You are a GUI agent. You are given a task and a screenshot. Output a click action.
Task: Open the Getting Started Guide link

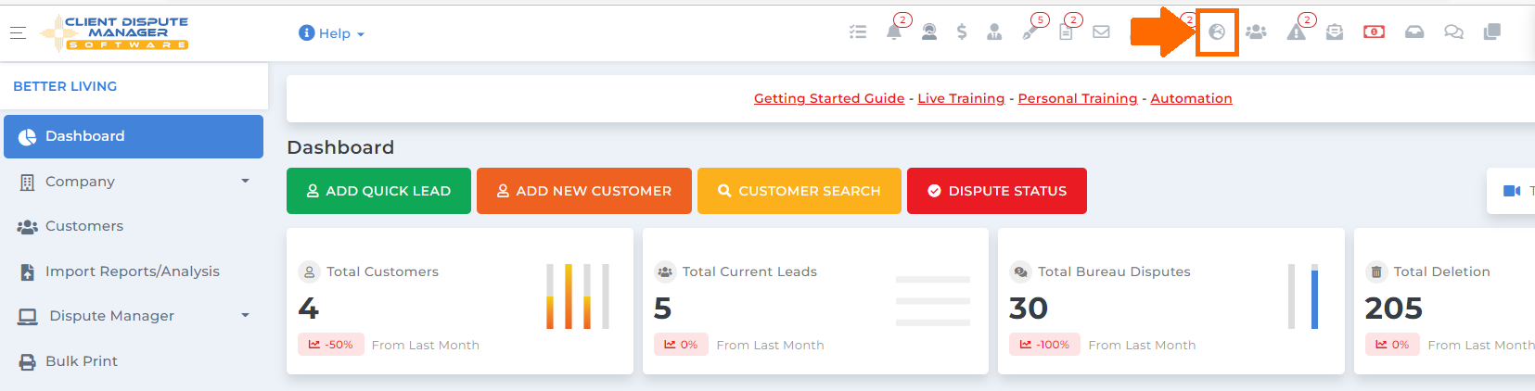click(x=829, y=98)
